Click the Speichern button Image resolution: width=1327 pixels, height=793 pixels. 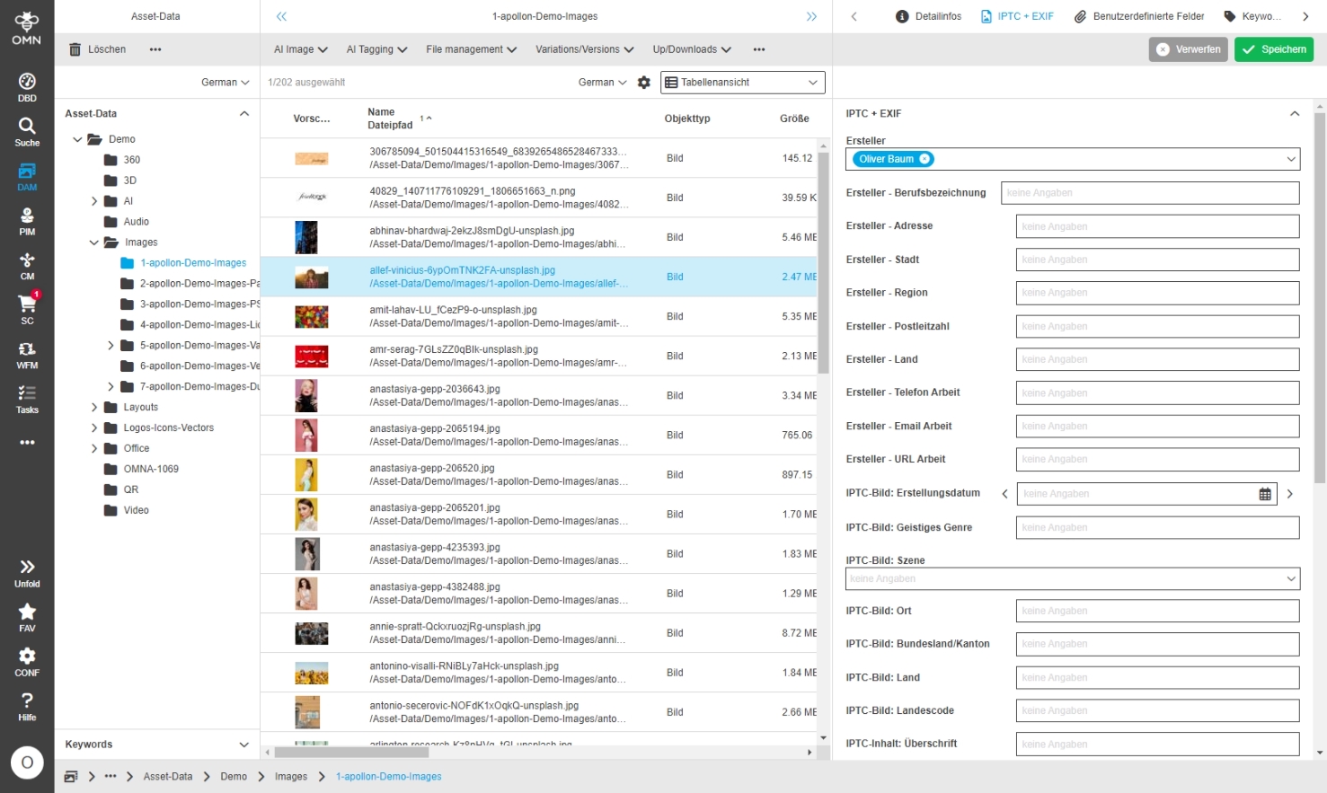(1274, 49)
